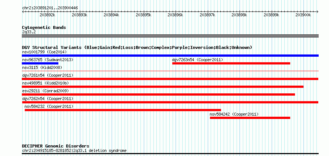Click the black DECIPHER deletion syndrome bar
Image resolution: width=329 pixels, height=156 pixels.
(x=170, y=154)
